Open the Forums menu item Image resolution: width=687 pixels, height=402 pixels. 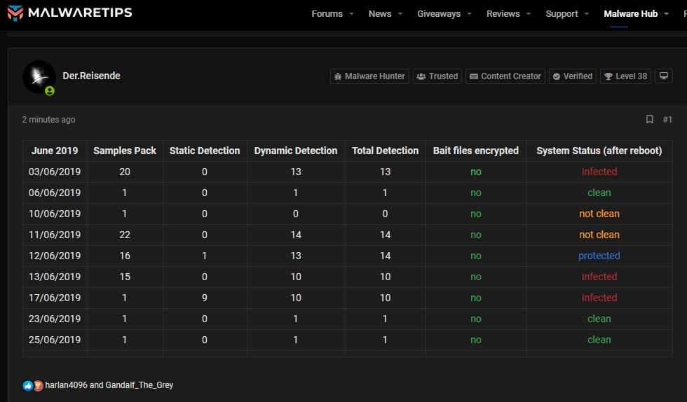click(327, 14)
